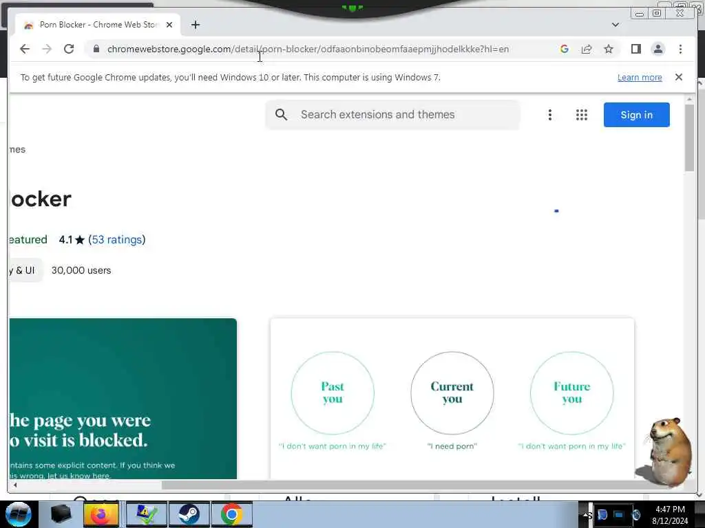The image size is (705, 528).
Task: Click the horizontal scrollbar left arrow
Action: pos(15,485)
